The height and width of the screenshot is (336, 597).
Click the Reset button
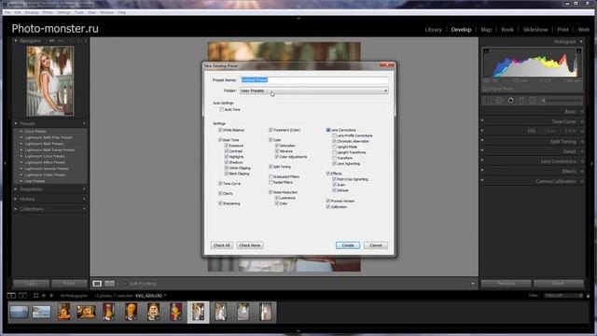point(558,284)
